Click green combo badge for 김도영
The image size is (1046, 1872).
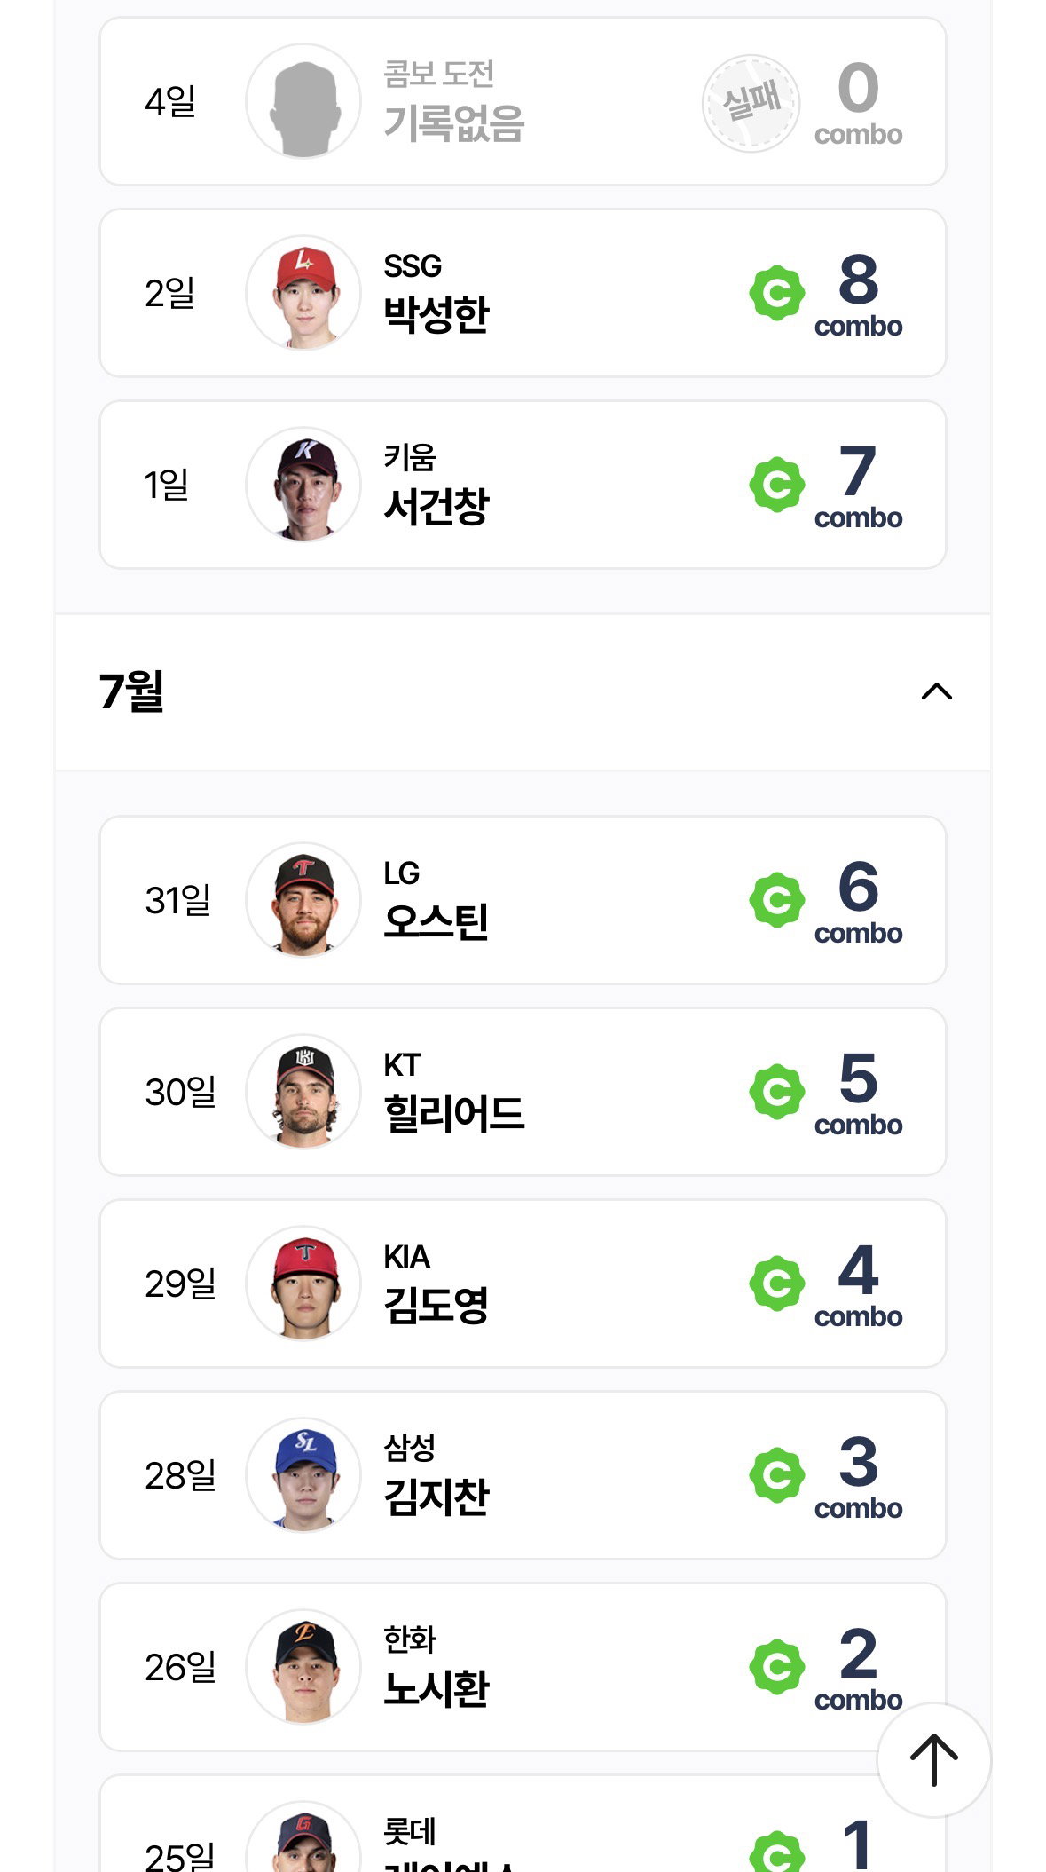pyautogui.click(x=777, y=1284)
